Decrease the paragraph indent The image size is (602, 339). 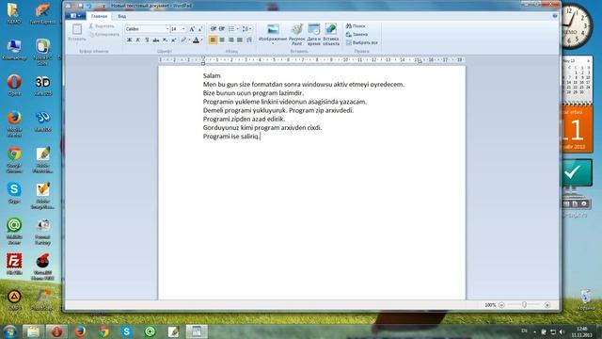[214, 29]
